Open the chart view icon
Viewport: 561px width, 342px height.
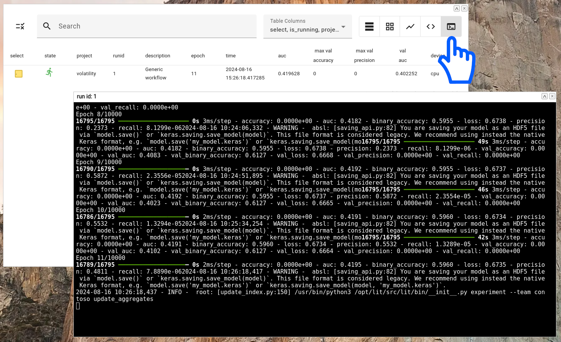click(410, 26)
